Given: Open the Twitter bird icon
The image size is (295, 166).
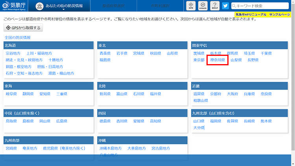Looking at the screenshot, I should (x=225, y=6).
